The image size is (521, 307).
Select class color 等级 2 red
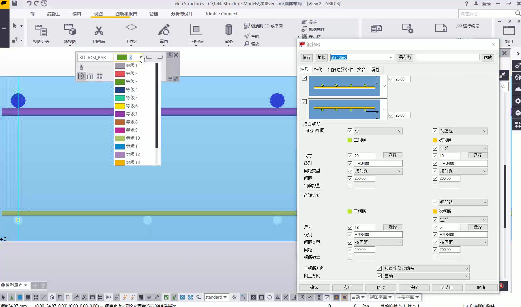(135, 74)
